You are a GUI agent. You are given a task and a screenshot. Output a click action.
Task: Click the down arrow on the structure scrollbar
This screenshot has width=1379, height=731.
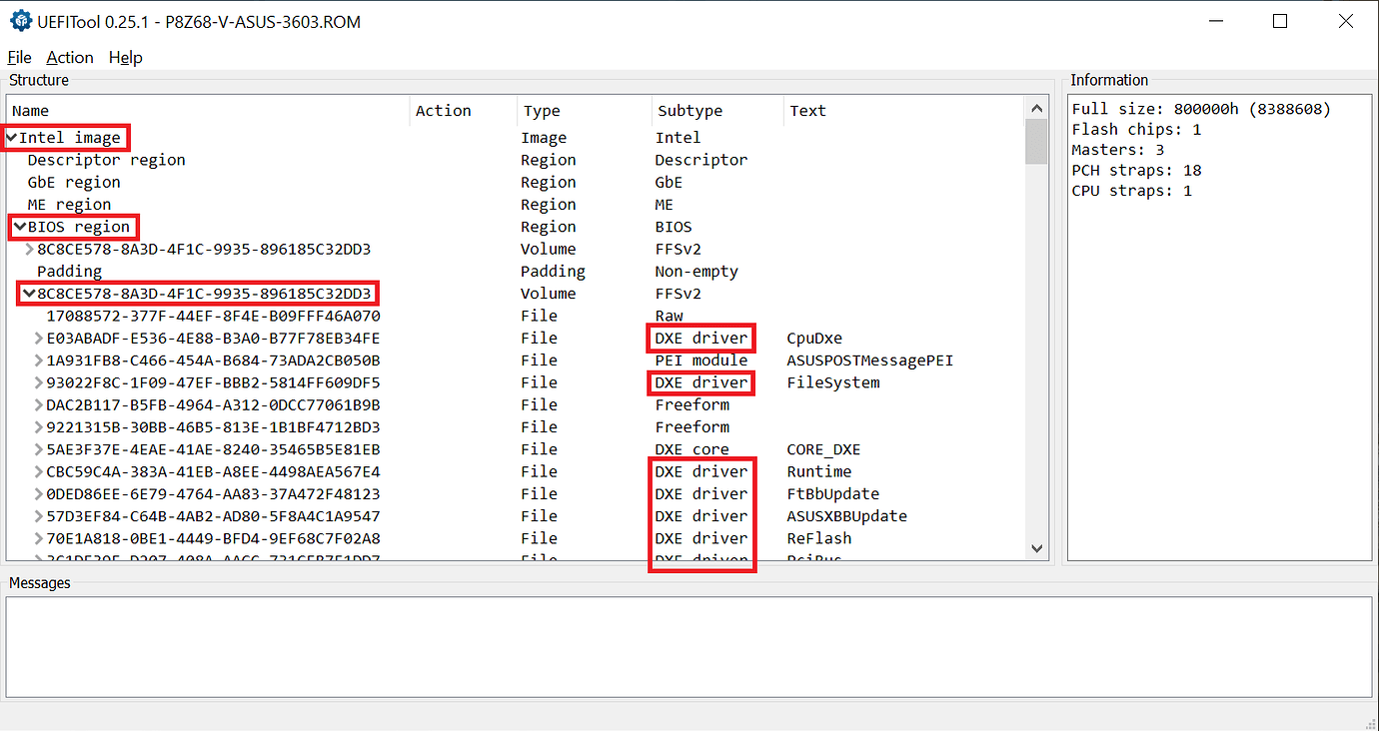coord(1036,548)
